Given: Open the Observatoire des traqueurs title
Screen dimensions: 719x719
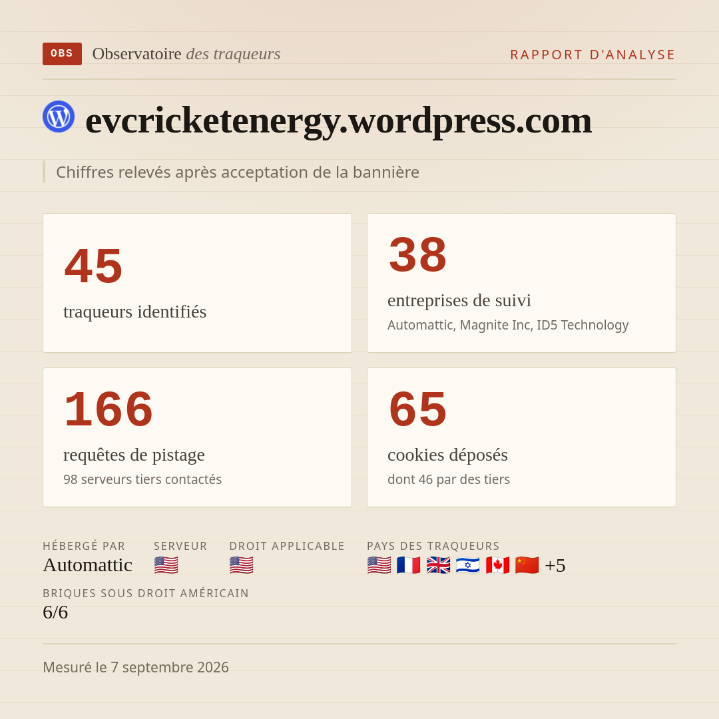Looking at the screenshot, I should [186, 54].
